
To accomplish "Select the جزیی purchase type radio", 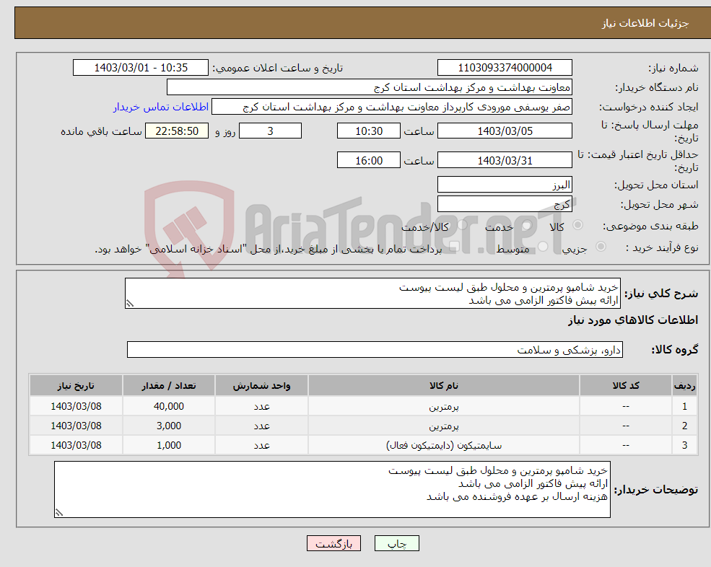I will (x=601, y=247).
